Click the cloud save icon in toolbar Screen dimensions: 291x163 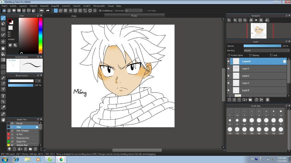(x=4, y=11)
